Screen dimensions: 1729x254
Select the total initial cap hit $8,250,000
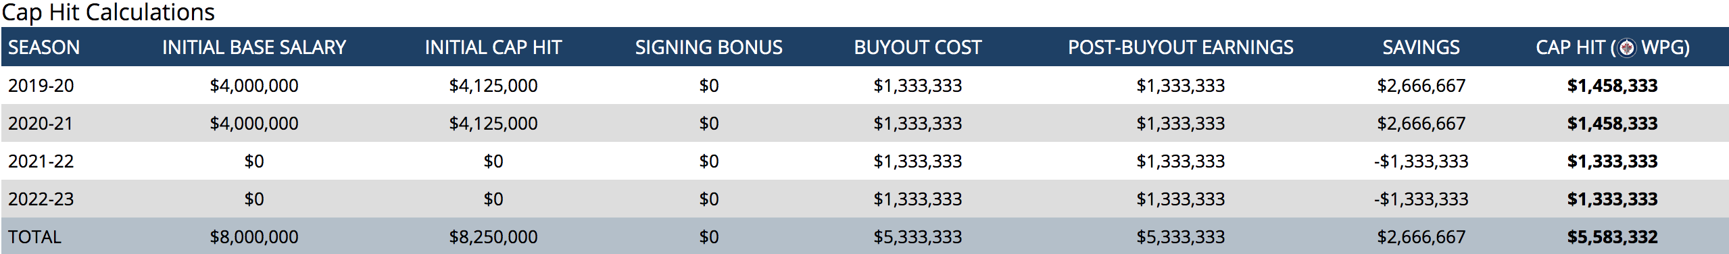493,237
